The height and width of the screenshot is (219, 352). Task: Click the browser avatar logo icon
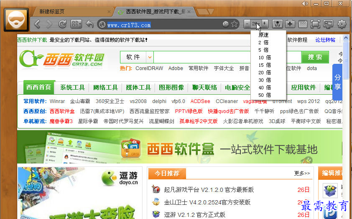coord(16,20)
